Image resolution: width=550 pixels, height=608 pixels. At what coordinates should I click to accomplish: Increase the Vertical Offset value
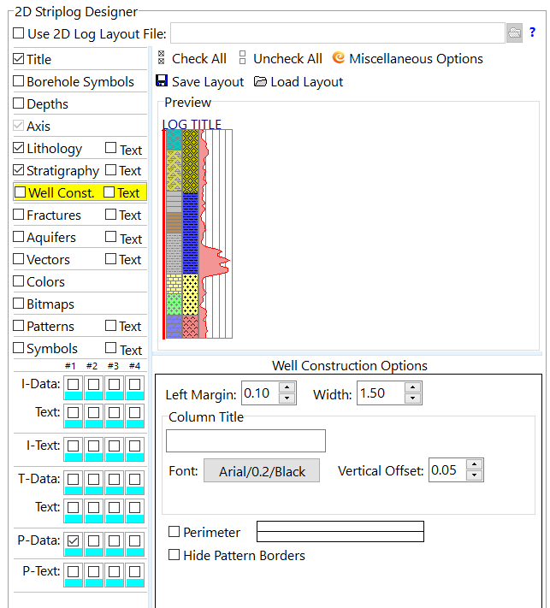click(475, 465)
